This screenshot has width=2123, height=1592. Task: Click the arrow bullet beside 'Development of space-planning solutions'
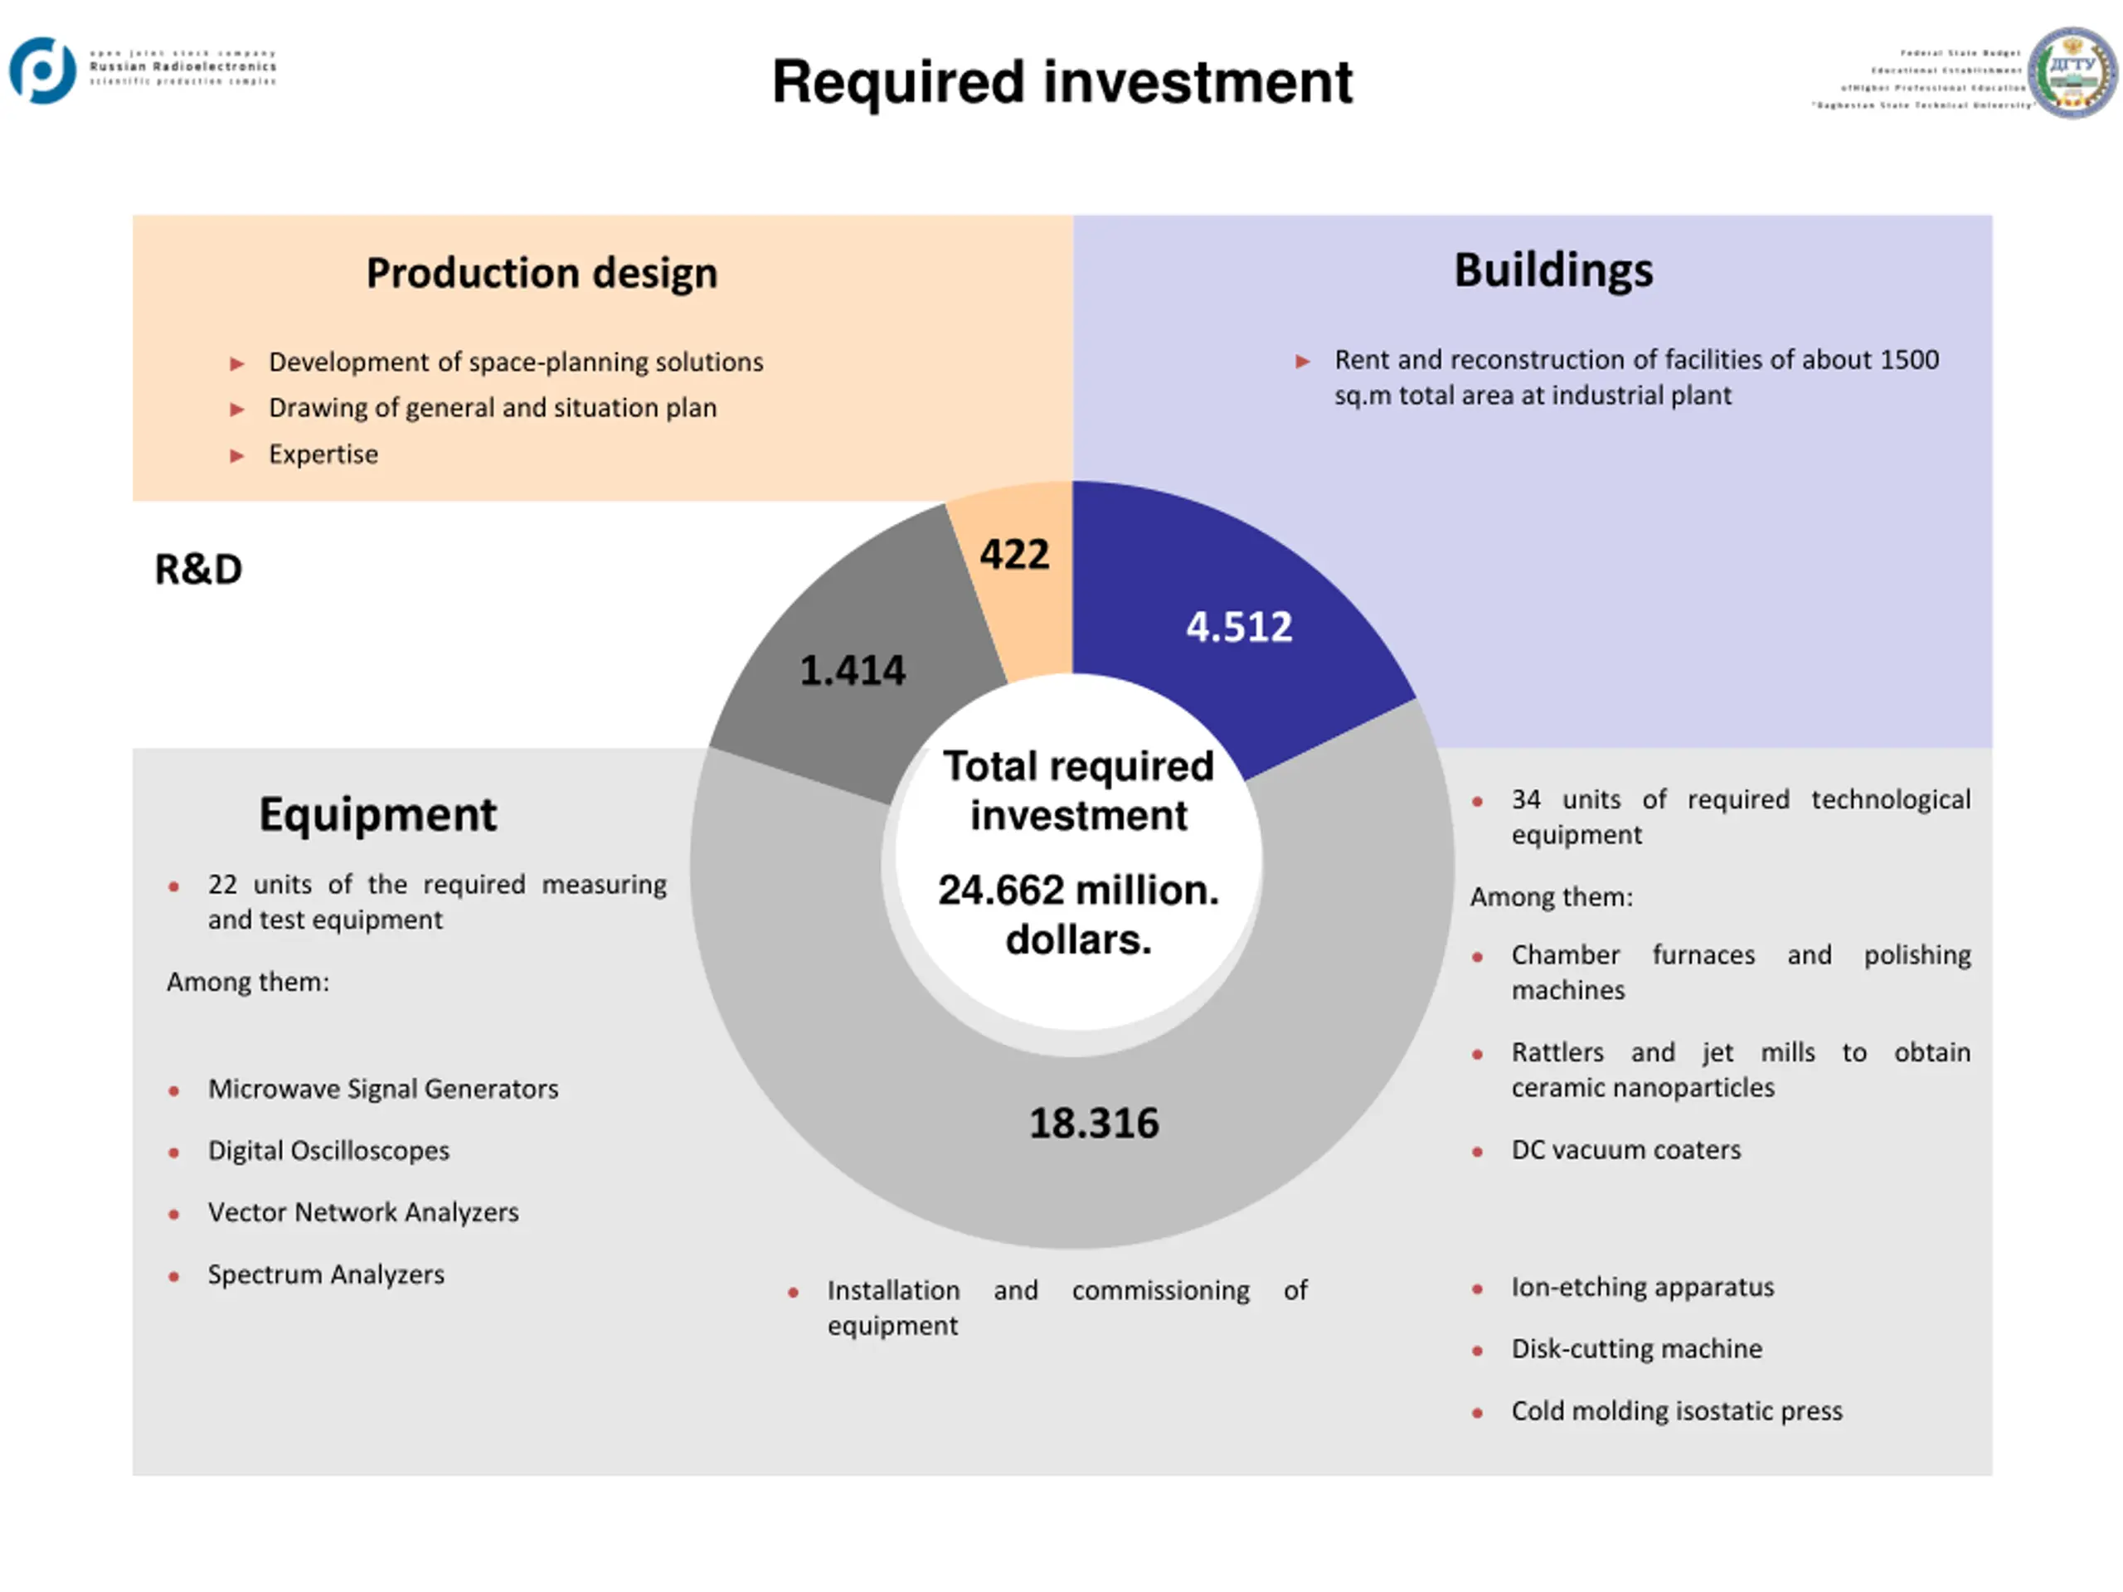[237, 364]
